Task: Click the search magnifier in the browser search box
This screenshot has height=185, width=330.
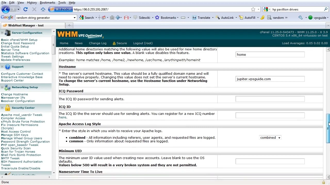Action: click(326, 10)
